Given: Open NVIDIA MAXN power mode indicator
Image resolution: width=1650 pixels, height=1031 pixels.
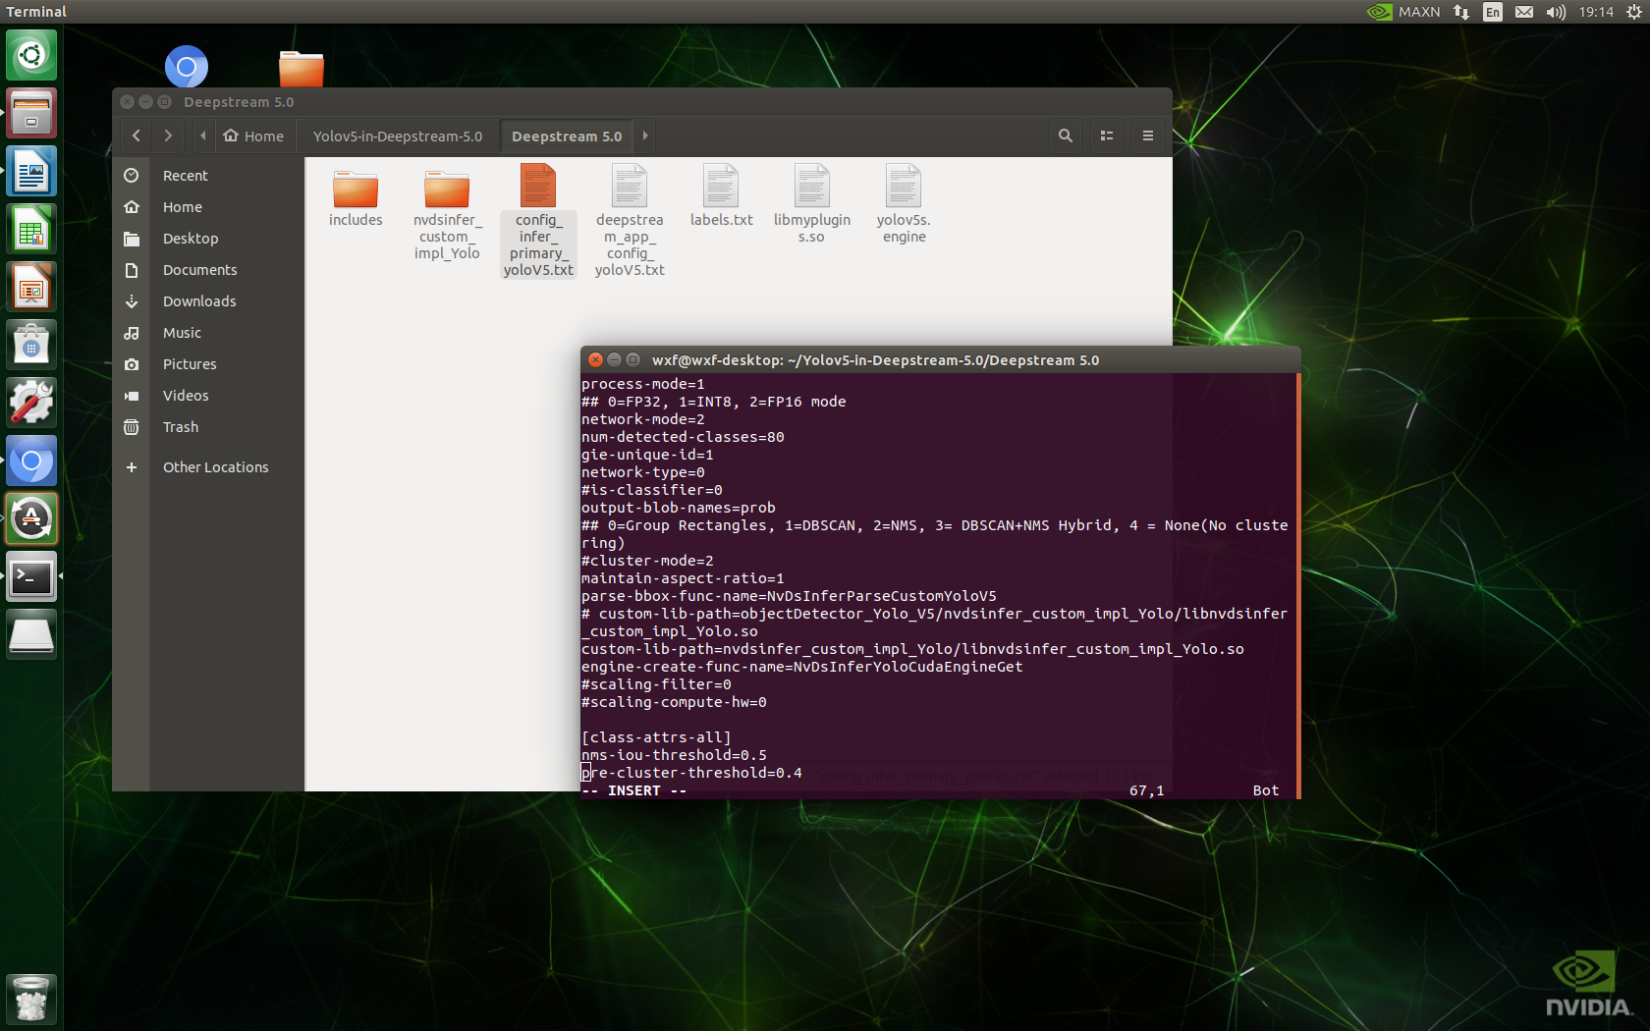Looking at the screenshot, I should click(1403, 12).
